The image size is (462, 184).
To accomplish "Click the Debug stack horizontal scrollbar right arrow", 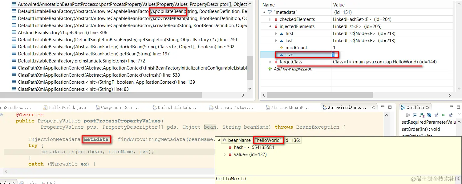I will click(243, 95).
